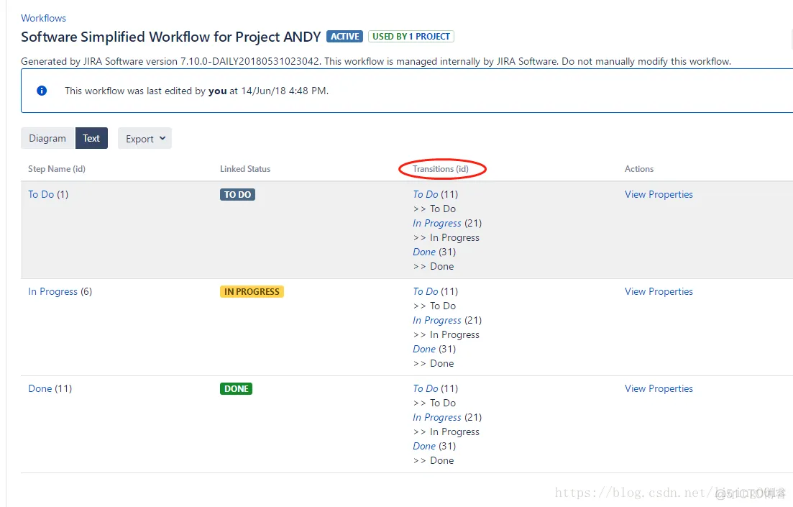Open the In Progress (6) step link
The image size is (793, 507).
pos(52,291)
